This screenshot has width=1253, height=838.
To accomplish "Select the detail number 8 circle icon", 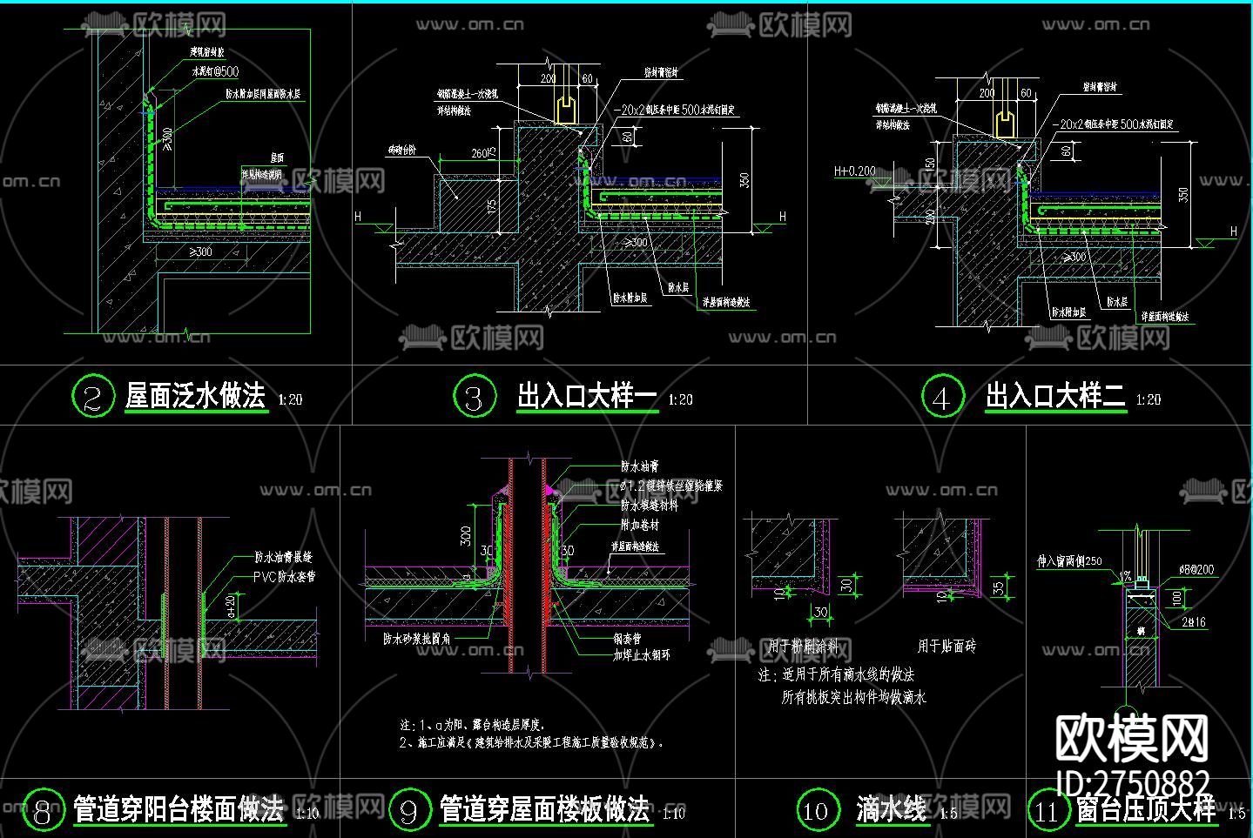I will pos(44,809).
